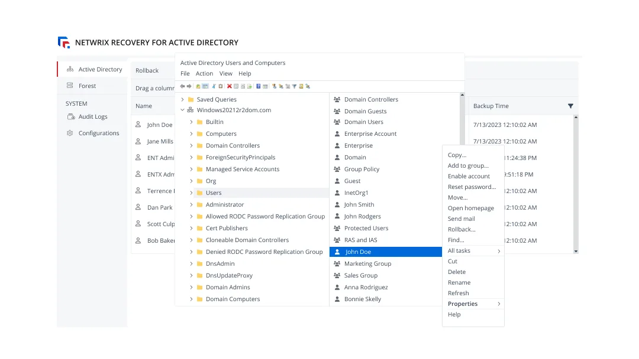Viewport: 639px width, 359px height.
Task: Click the Create new organizational unit toolbar icon
Action: (x=288, y=86)
